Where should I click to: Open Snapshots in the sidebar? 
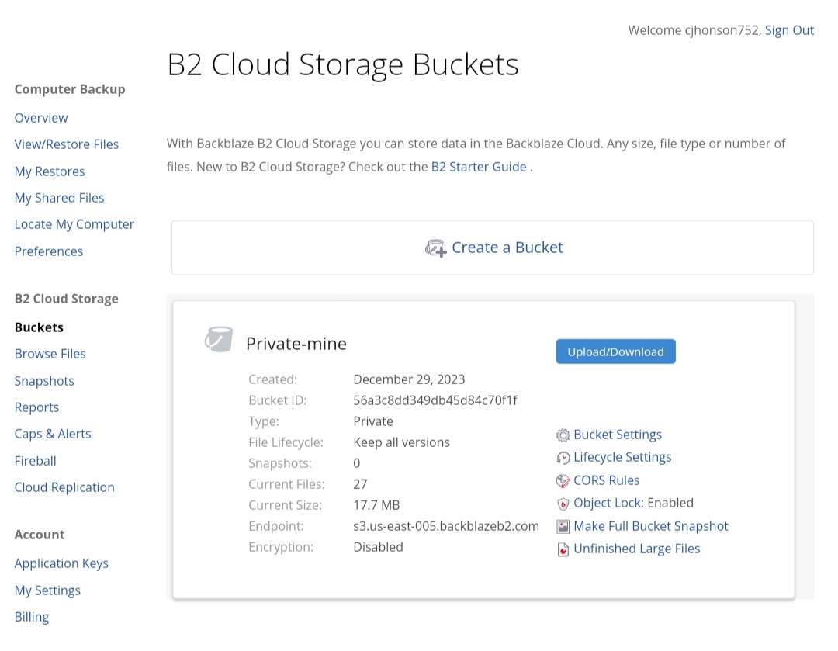(44, 381)
